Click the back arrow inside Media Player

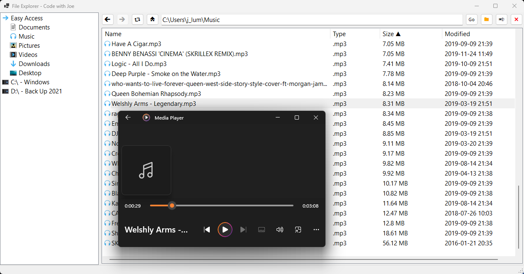tap(128, 117)
